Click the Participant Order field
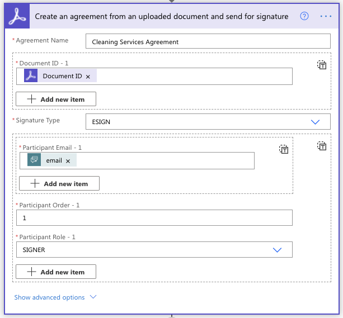 click(154, 218)
